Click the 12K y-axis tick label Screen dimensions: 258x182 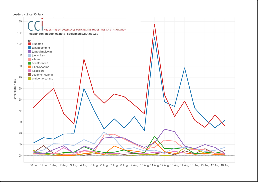coord(20,21)
